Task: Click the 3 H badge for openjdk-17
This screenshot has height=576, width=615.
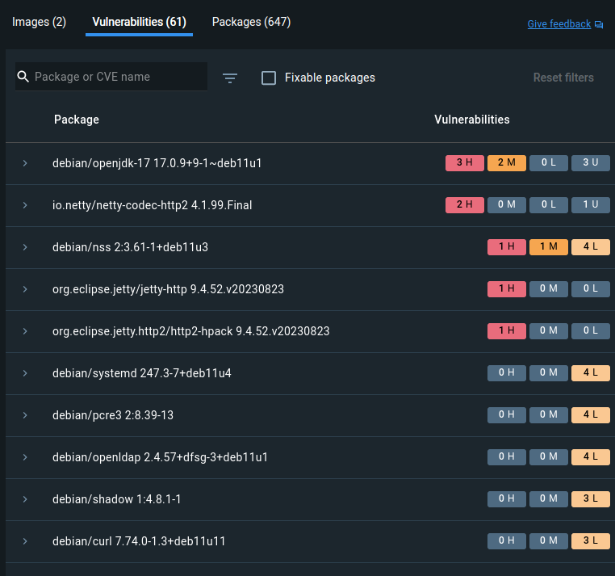Action: tap(464, 162)
